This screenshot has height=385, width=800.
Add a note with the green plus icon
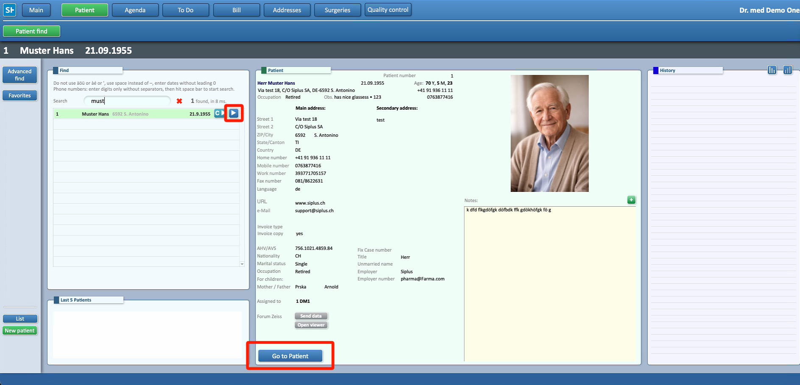coord(631,200)
